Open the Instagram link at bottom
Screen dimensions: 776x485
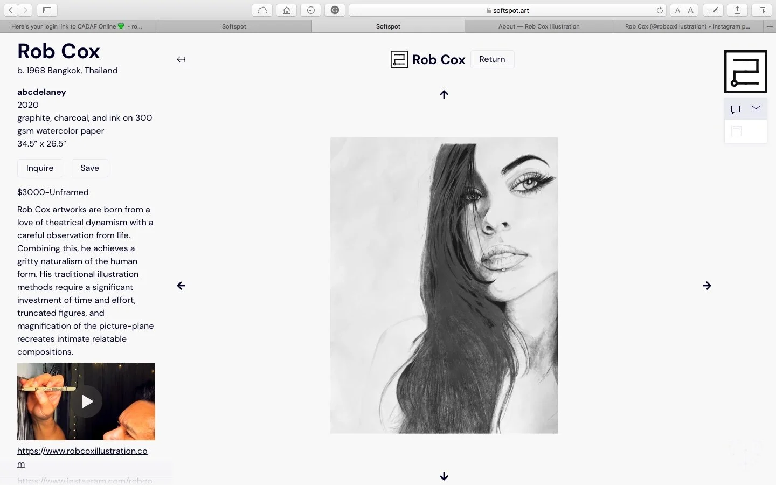coord(85,480)
